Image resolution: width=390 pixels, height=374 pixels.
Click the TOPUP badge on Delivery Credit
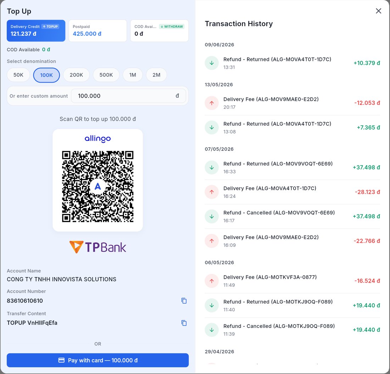50,27
